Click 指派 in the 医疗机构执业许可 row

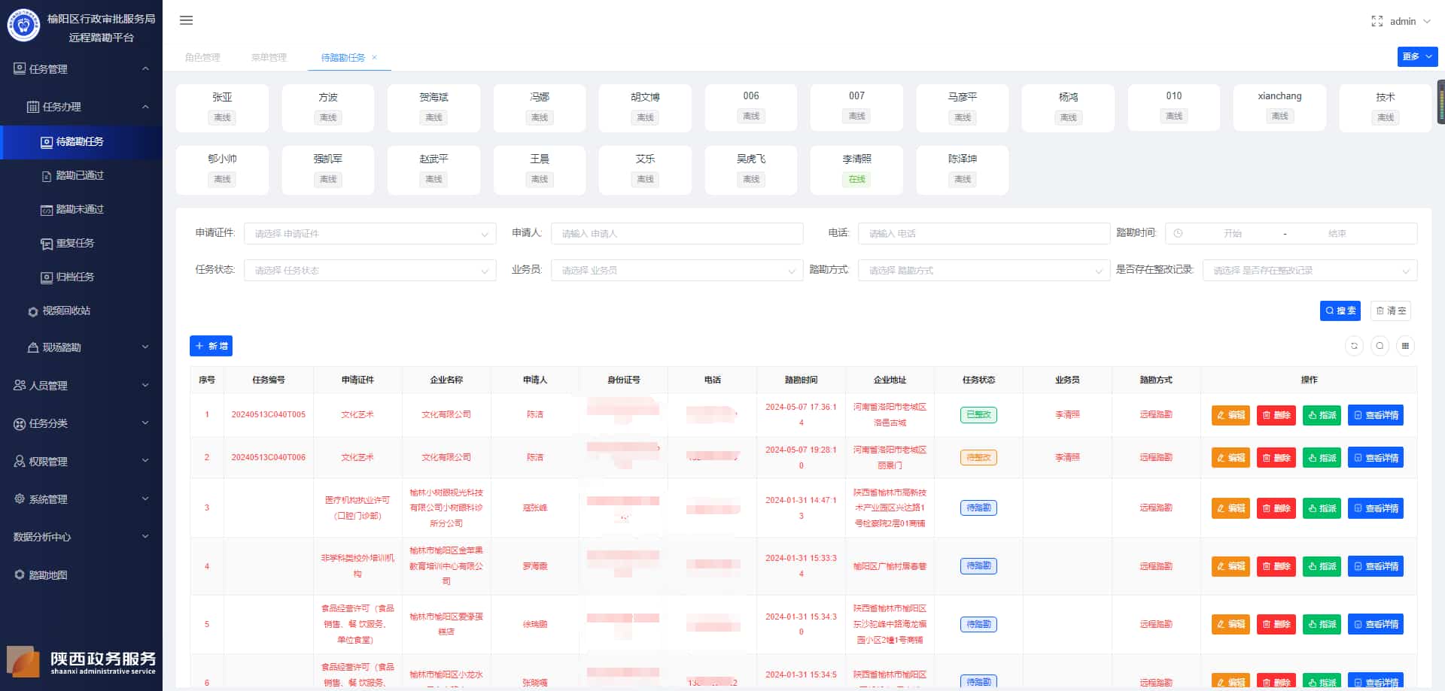[1322, 508]
